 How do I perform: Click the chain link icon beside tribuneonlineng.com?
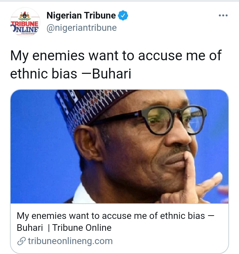tap(22, 241)
